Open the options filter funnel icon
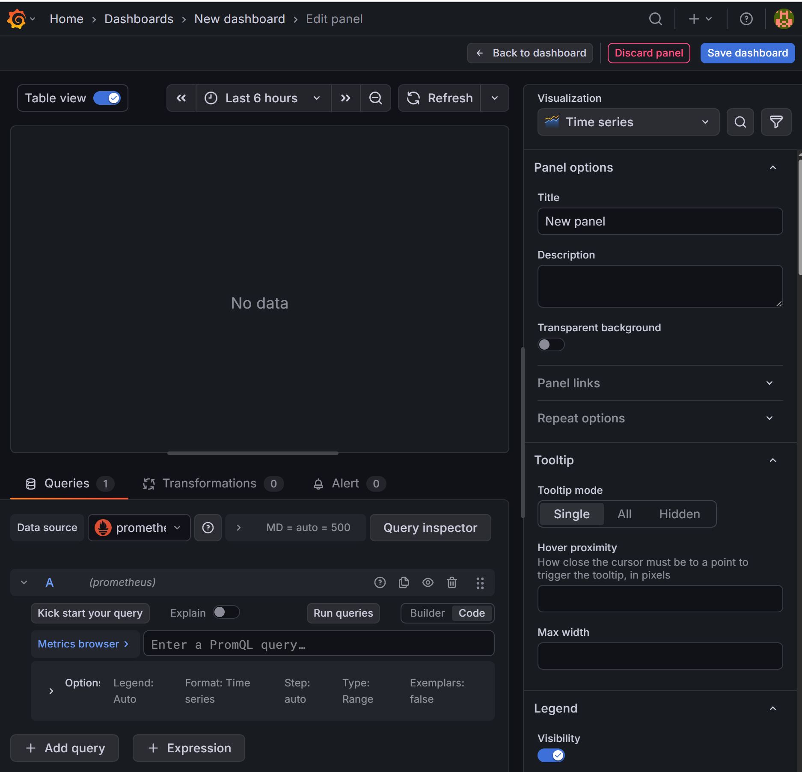802x772 pixels. 776,122
